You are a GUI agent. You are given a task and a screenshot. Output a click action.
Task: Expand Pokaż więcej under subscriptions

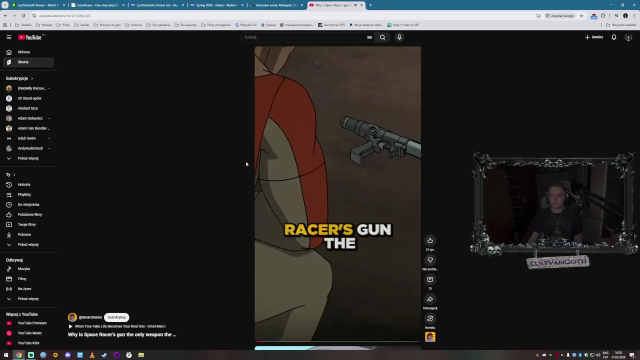tap(27, 158)
